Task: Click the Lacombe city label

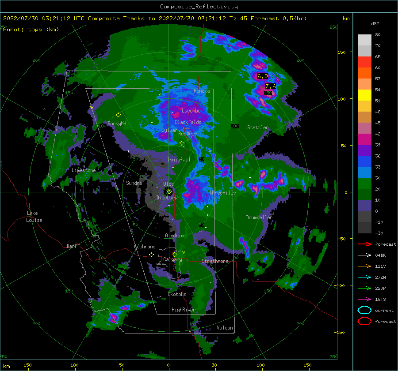Action: [x=191, y=111]
